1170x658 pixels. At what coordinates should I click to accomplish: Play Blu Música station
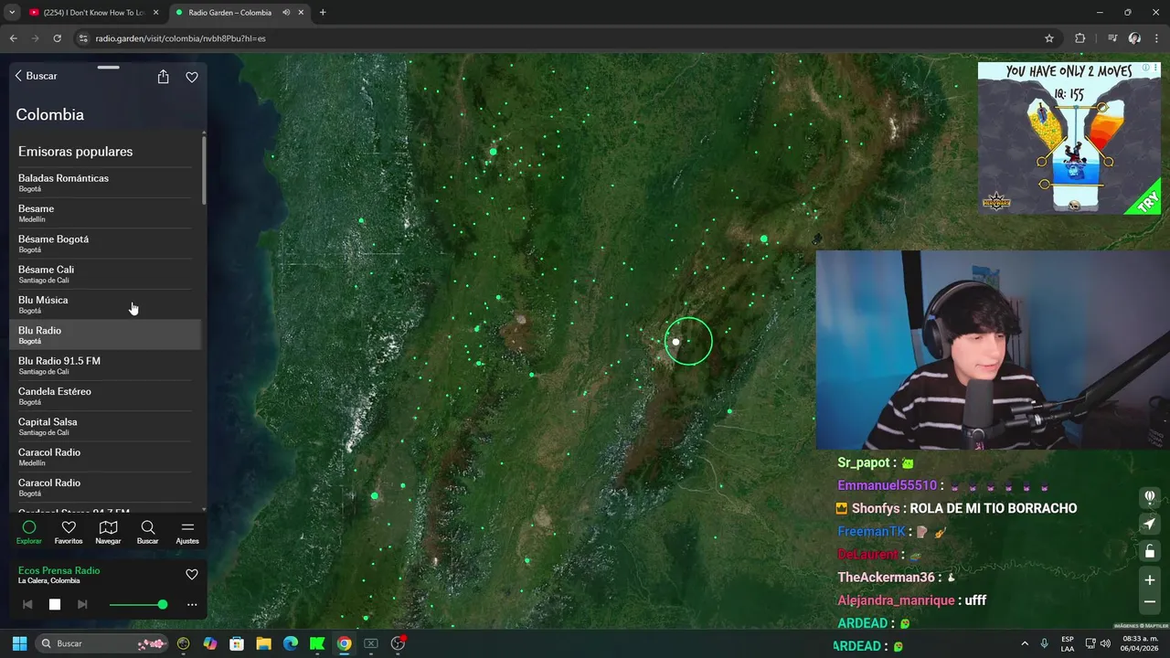point(105,304)
